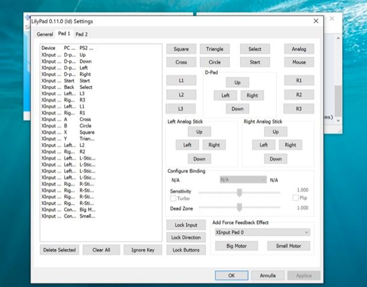Toggle the Turbo checkbox
367x287 pixels.
(x=173, y=199)
